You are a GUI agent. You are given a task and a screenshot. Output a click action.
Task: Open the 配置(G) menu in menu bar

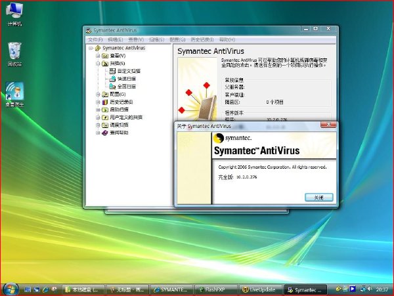point(177,39)
